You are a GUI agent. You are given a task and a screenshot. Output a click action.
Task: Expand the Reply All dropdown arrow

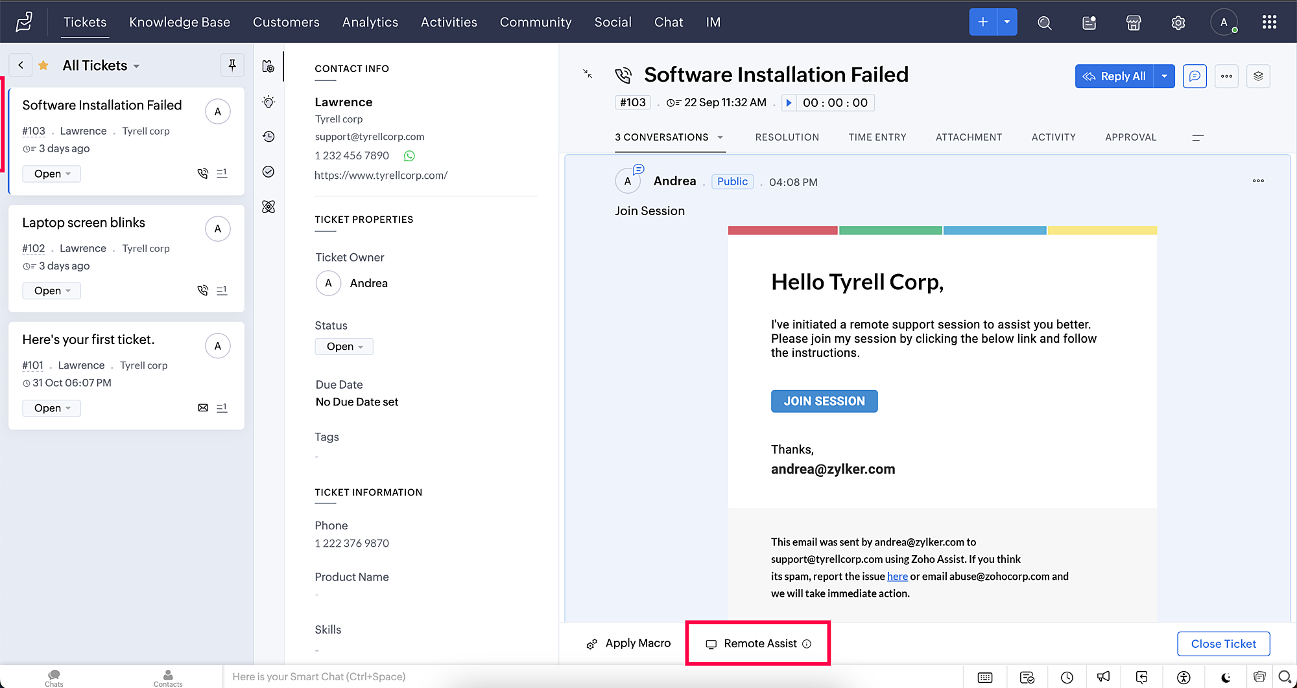(x=1164, y=76)
